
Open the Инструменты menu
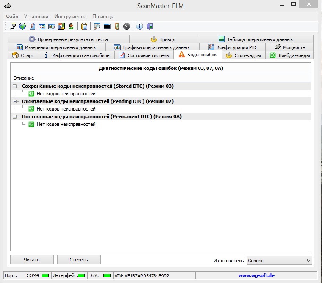(x=70, y=17)
